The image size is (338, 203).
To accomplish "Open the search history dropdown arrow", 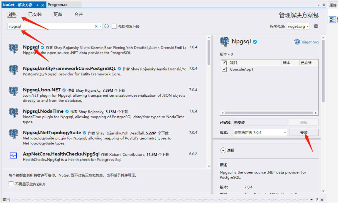I will pyautogui.click(x=101, y=26).
